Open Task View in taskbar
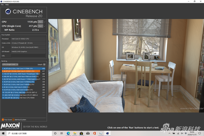 (x=62, y=133)
